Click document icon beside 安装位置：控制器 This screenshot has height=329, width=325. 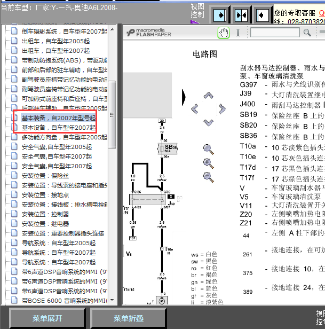pyautogui.click(x=14, y=214)
